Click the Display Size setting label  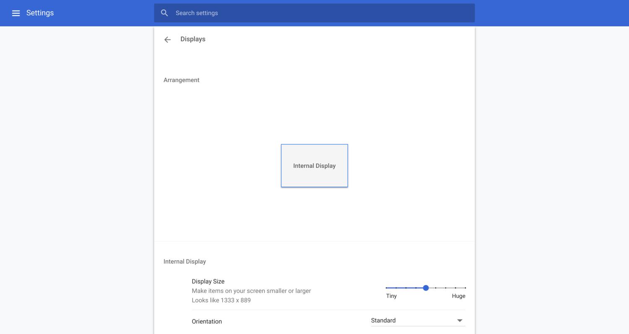[x=208, y=281]
